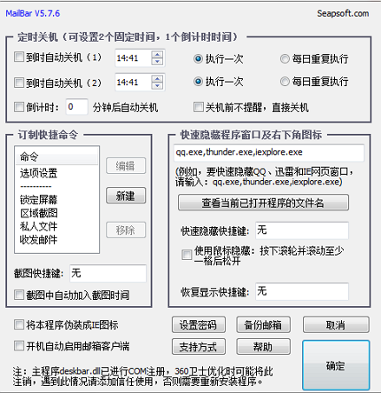Open the 支持方式 button
381x393 pixels.
(199, 347)
